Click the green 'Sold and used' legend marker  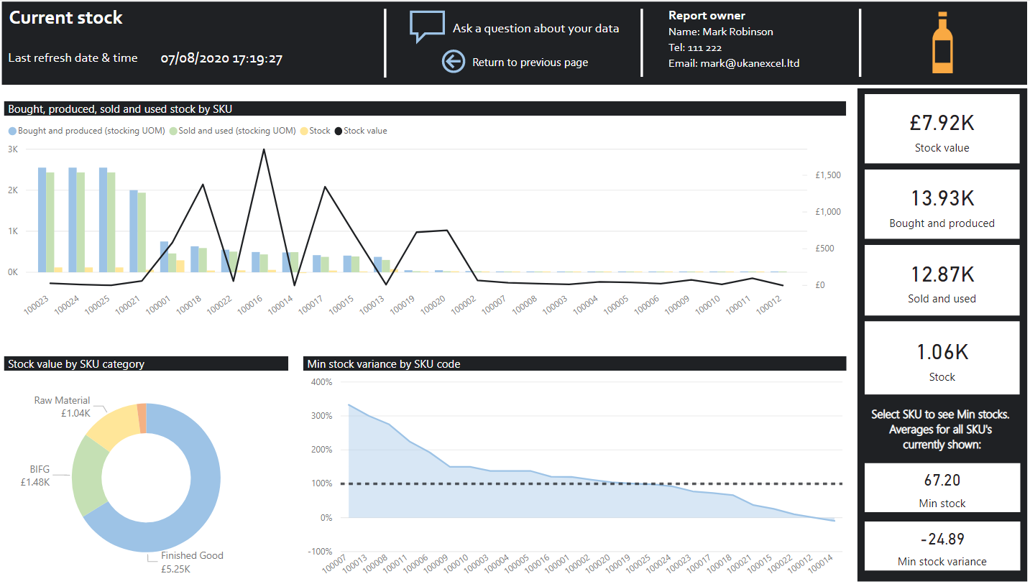tap(173, 131)
